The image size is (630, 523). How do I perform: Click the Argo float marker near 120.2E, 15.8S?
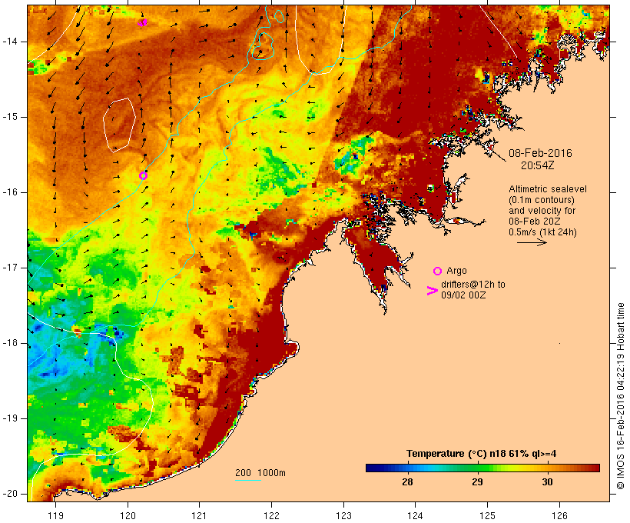(x=143, y=175)
